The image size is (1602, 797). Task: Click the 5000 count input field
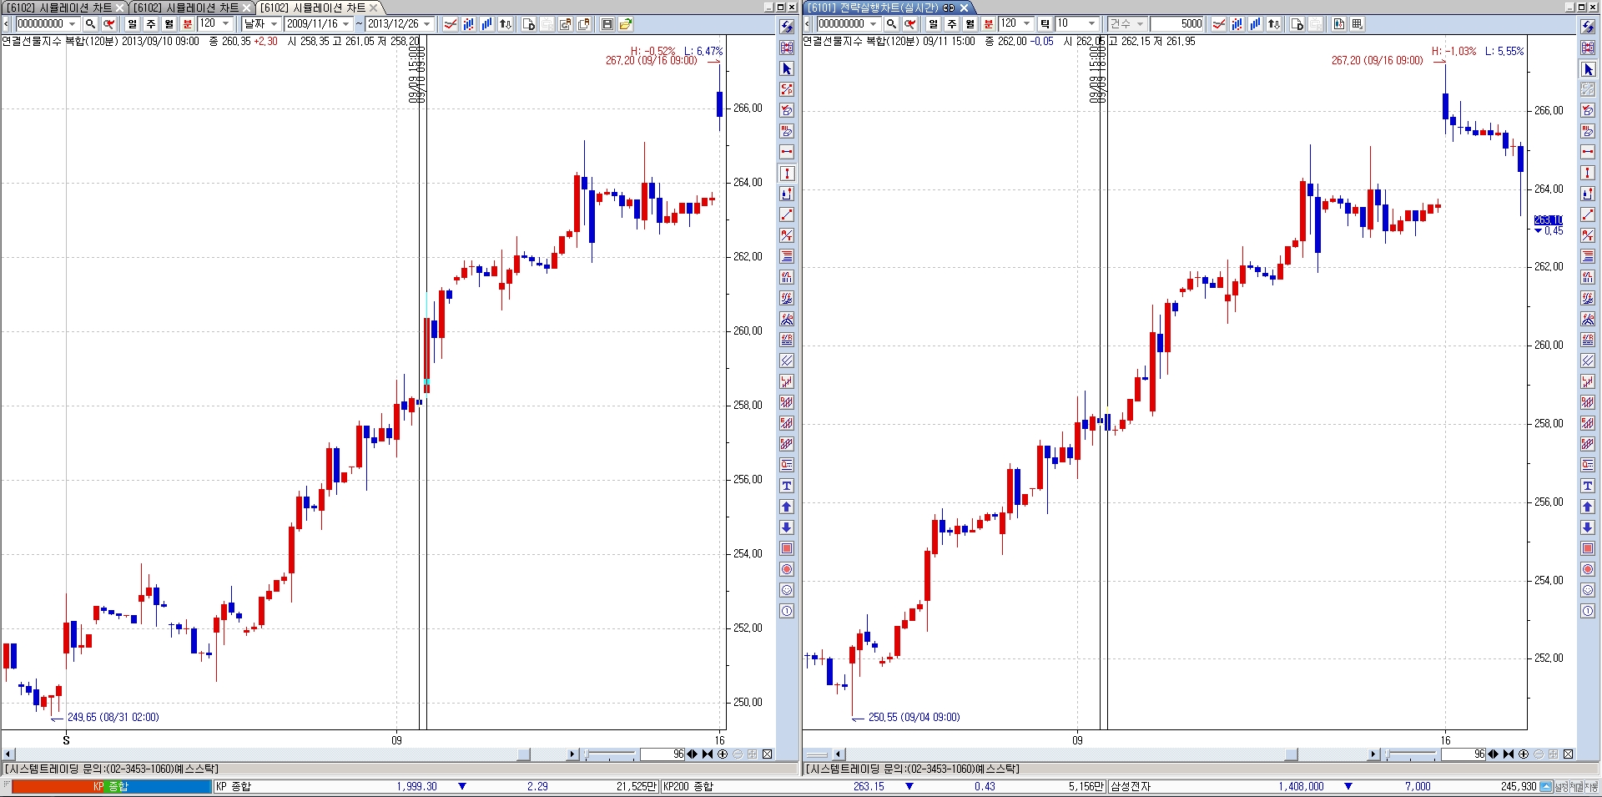(1178, 24)
